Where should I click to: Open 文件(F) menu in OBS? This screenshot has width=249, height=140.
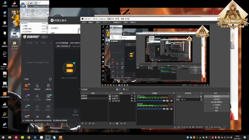(x=84, y=22)
